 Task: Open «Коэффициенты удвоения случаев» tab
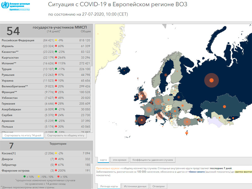coord(152,160)
